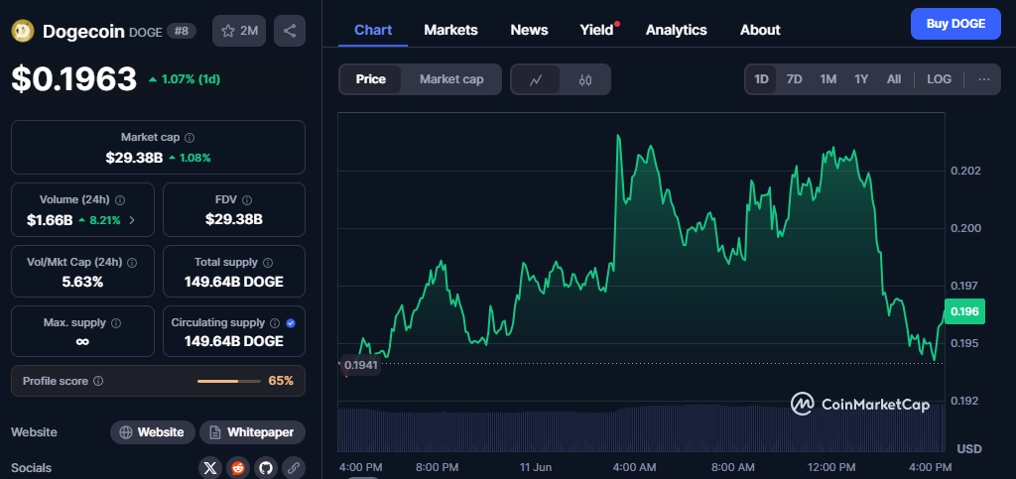1016x479 pixels.
Task: Click the Market cap info icon
Action: pos(190,138)
